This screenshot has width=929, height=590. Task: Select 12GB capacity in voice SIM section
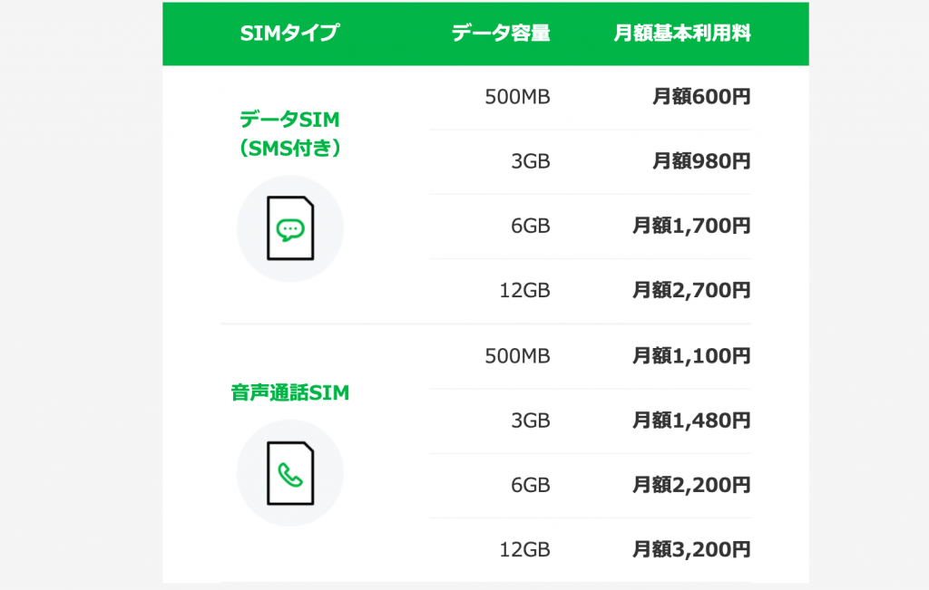(x=525, y=549)
